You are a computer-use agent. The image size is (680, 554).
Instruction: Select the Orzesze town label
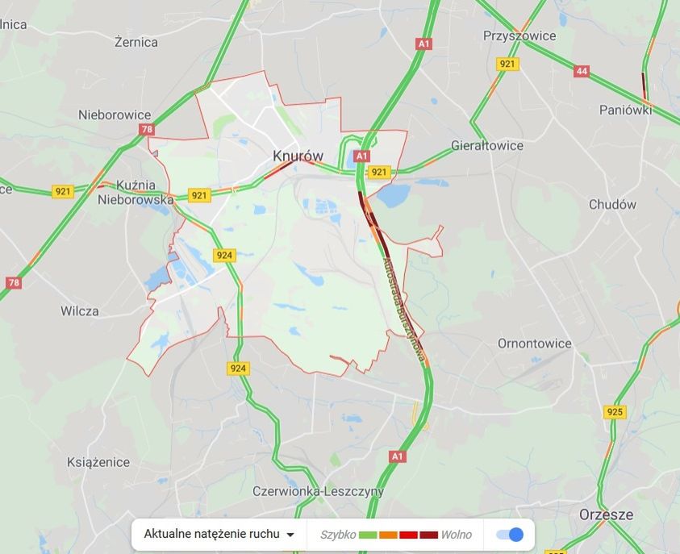[607, 514]
